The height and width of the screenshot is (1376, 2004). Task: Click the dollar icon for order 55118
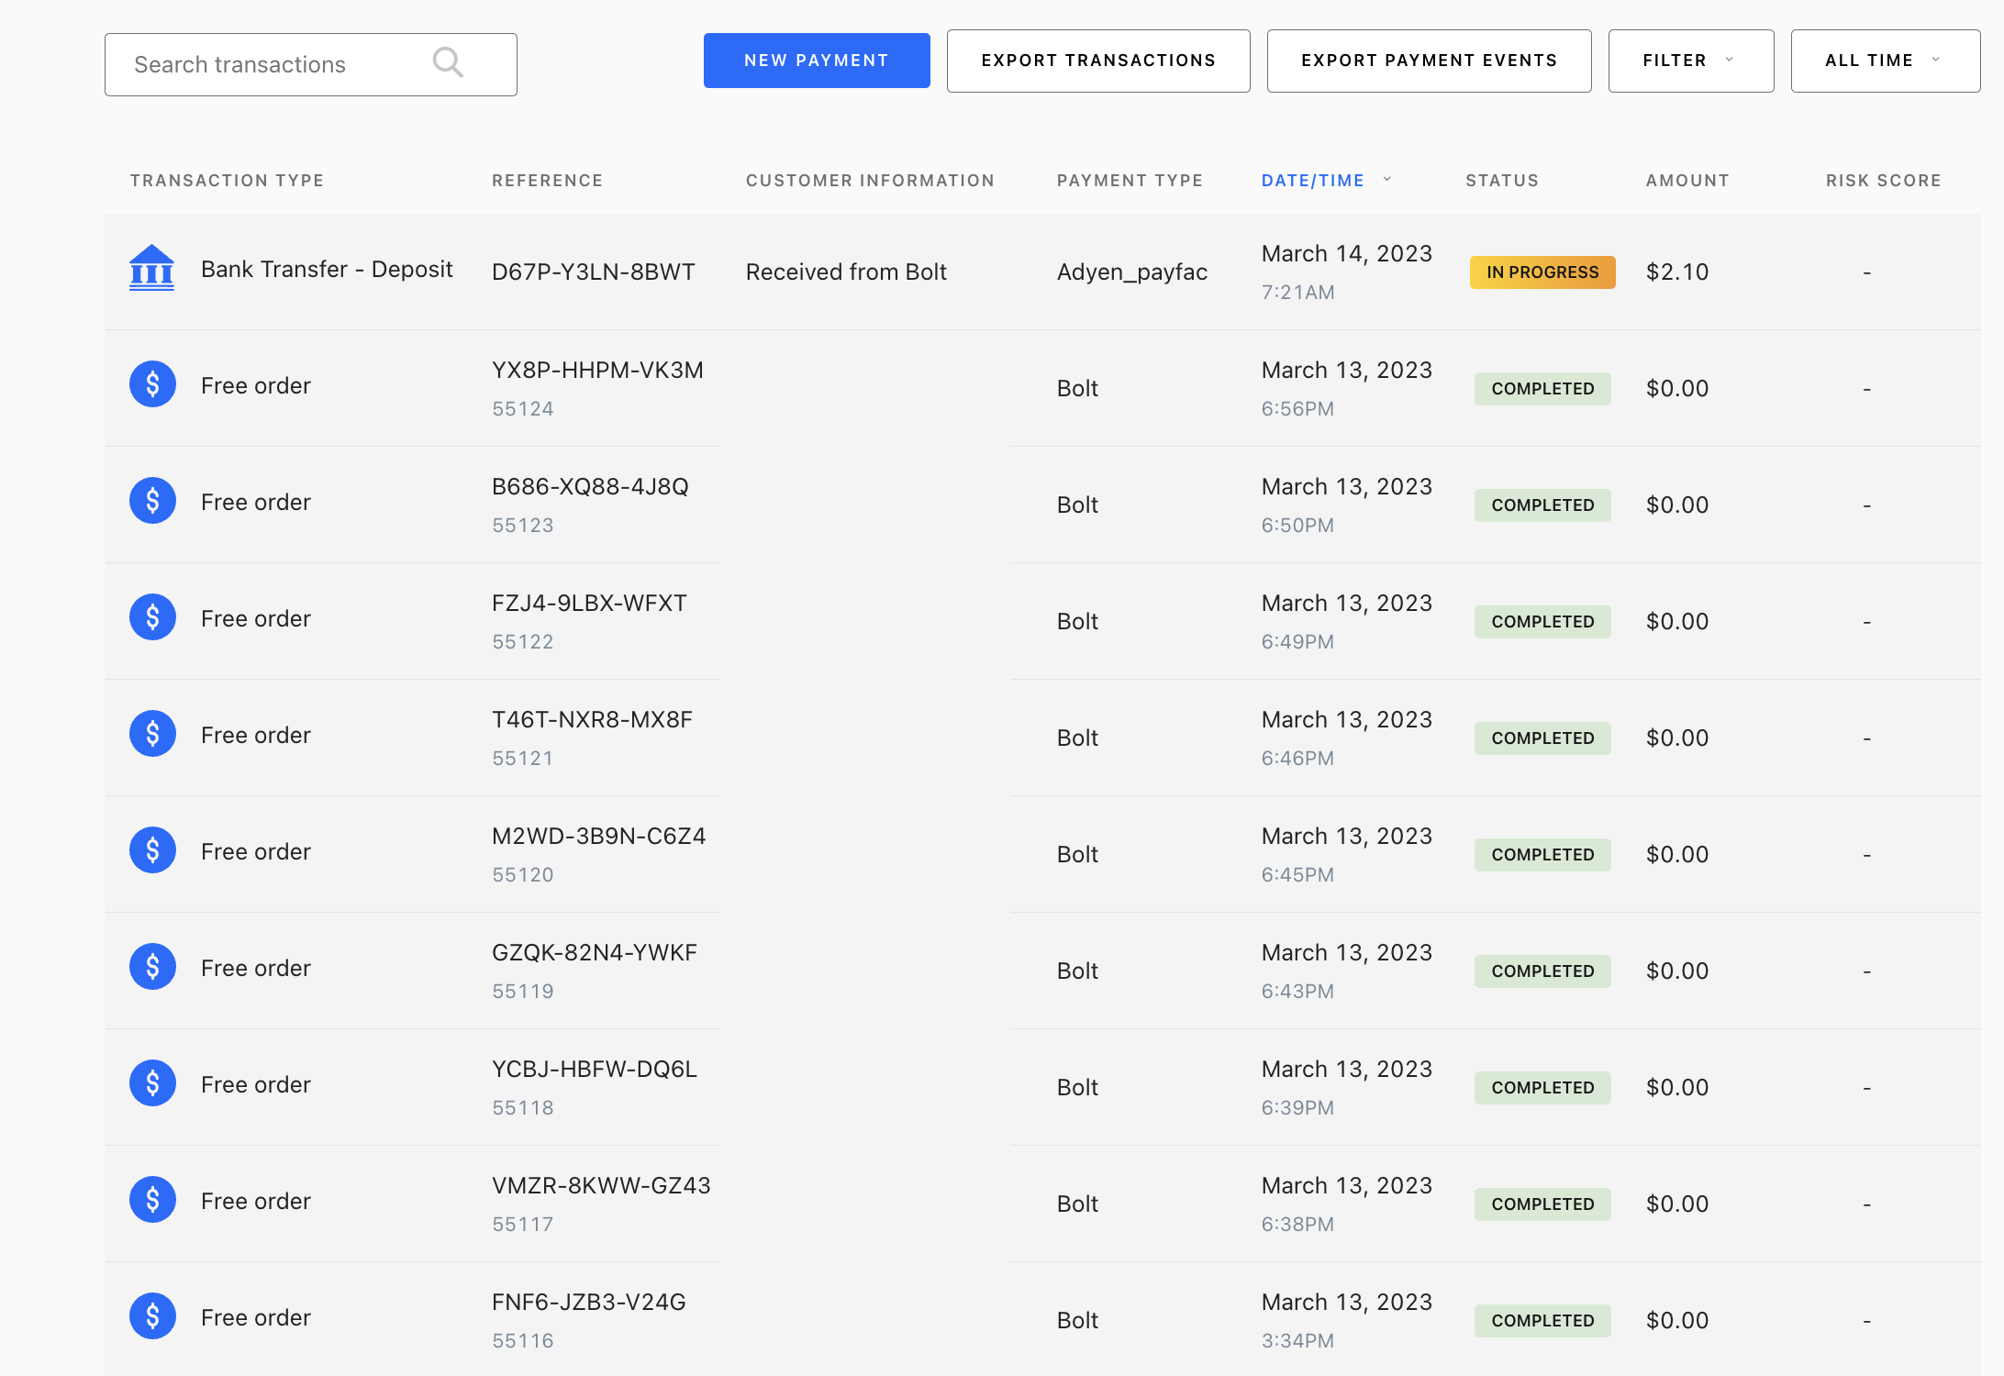(152, 1083)
